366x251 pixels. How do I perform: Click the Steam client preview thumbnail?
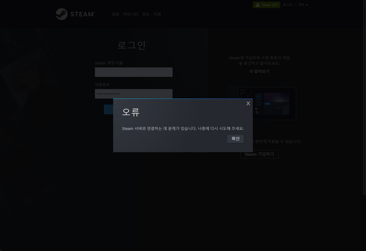pos(267,103)
